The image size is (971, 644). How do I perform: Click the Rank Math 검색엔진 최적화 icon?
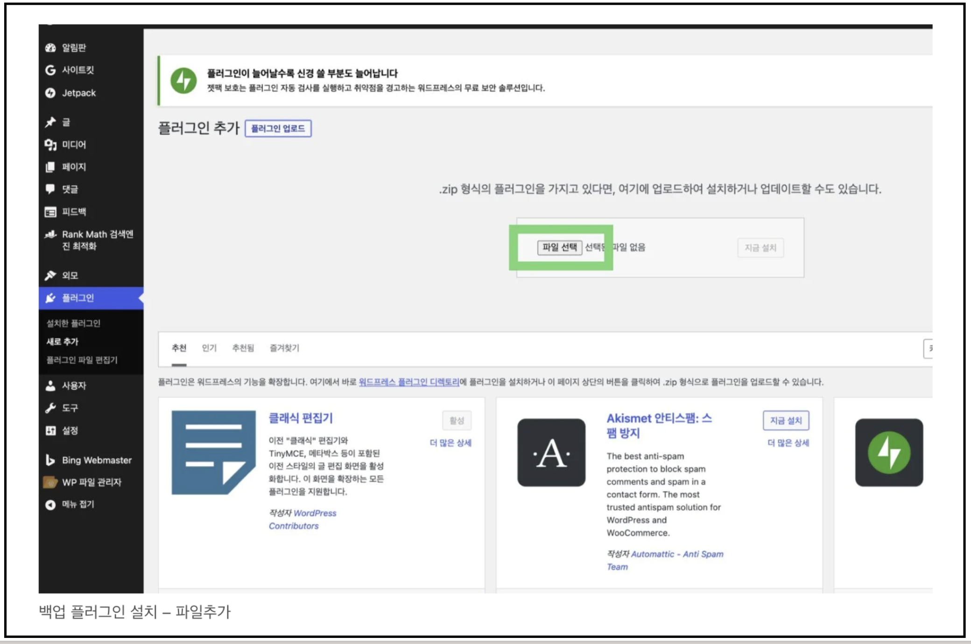(50, 235)
